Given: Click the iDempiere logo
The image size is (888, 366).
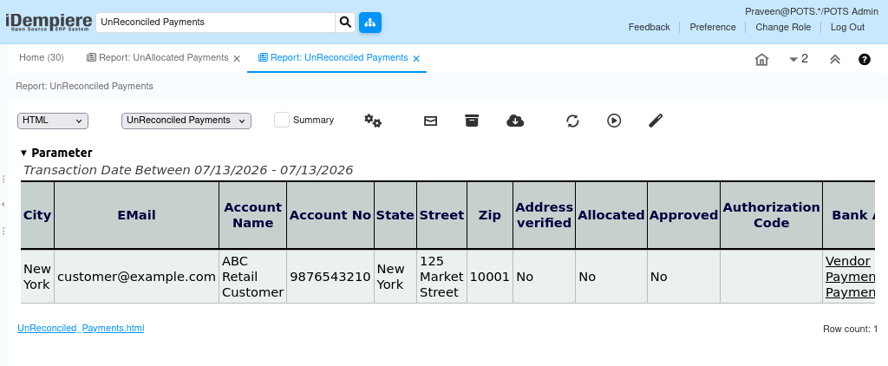Looking at the screenshot, I should (49, 23).
